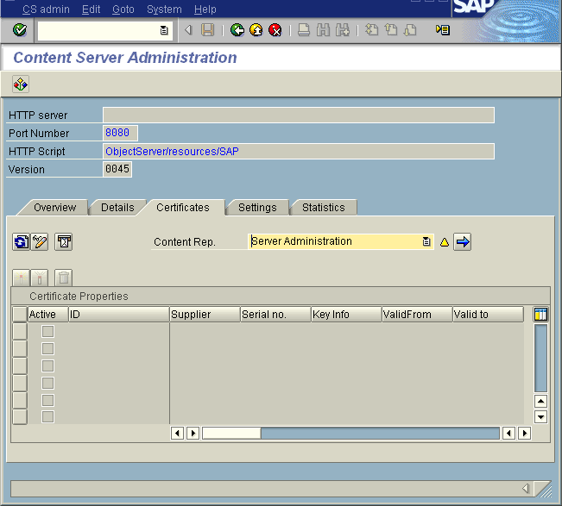Switch to the Details tab
The image size is (562, 506).
pyautogui.click(x=117, y=208)
